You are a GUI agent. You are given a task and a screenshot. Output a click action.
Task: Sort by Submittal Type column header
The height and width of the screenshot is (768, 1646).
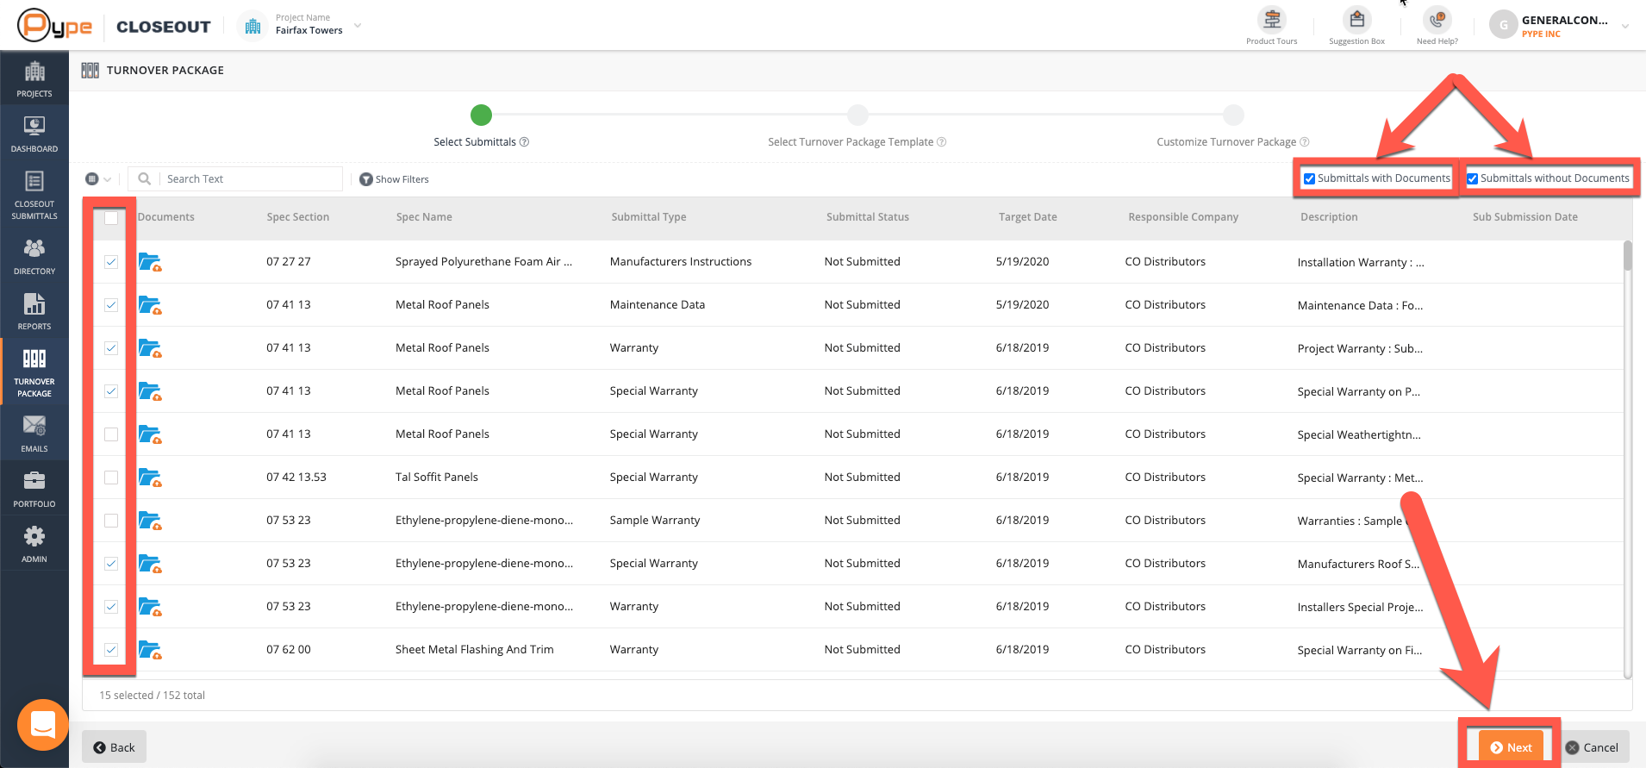coord(649,217)
